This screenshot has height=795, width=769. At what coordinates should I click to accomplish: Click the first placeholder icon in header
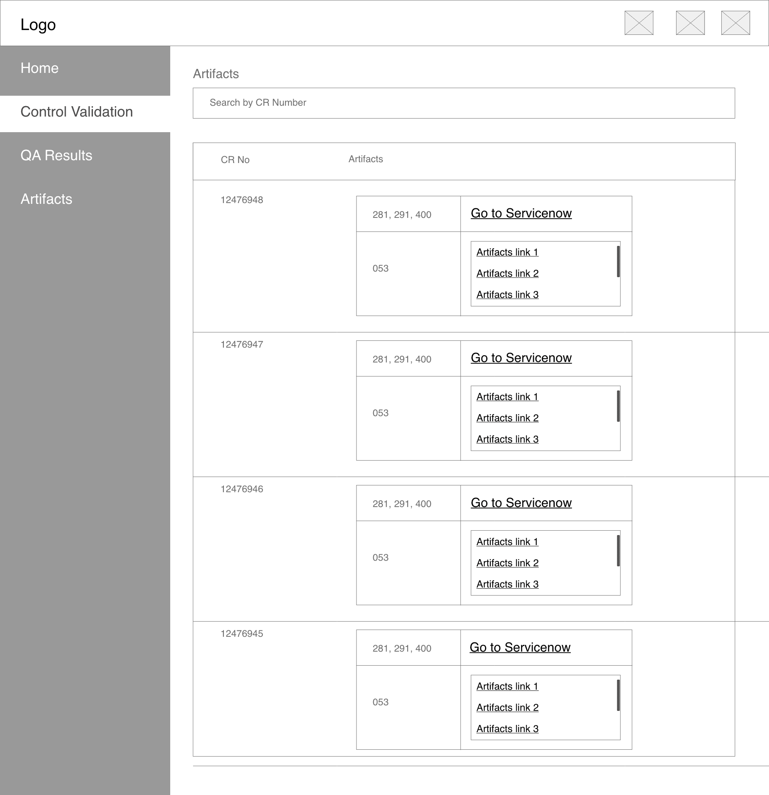pos(638,23)
